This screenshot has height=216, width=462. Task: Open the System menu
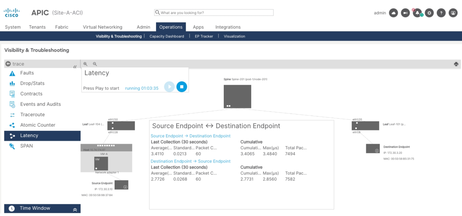[13, 27]
